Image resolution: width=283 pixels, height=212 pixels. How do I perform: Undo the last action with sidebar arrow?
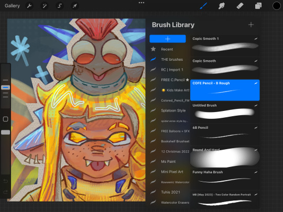click(5, 181)
